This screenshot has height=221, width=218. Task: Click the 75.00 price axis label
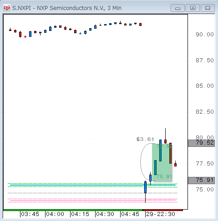coord(205,190)
